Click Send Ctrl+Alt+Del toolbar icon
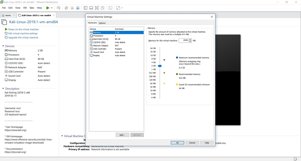The height and width of the screenshot is (161, 301). point(59,8)
